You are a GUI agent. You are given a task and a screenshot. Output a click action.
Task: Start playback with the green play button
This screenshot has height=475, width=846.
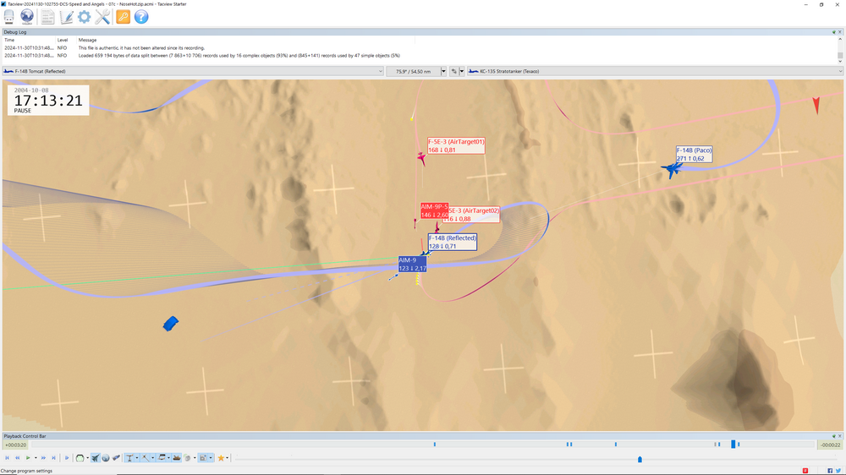(x=28, y=458)
